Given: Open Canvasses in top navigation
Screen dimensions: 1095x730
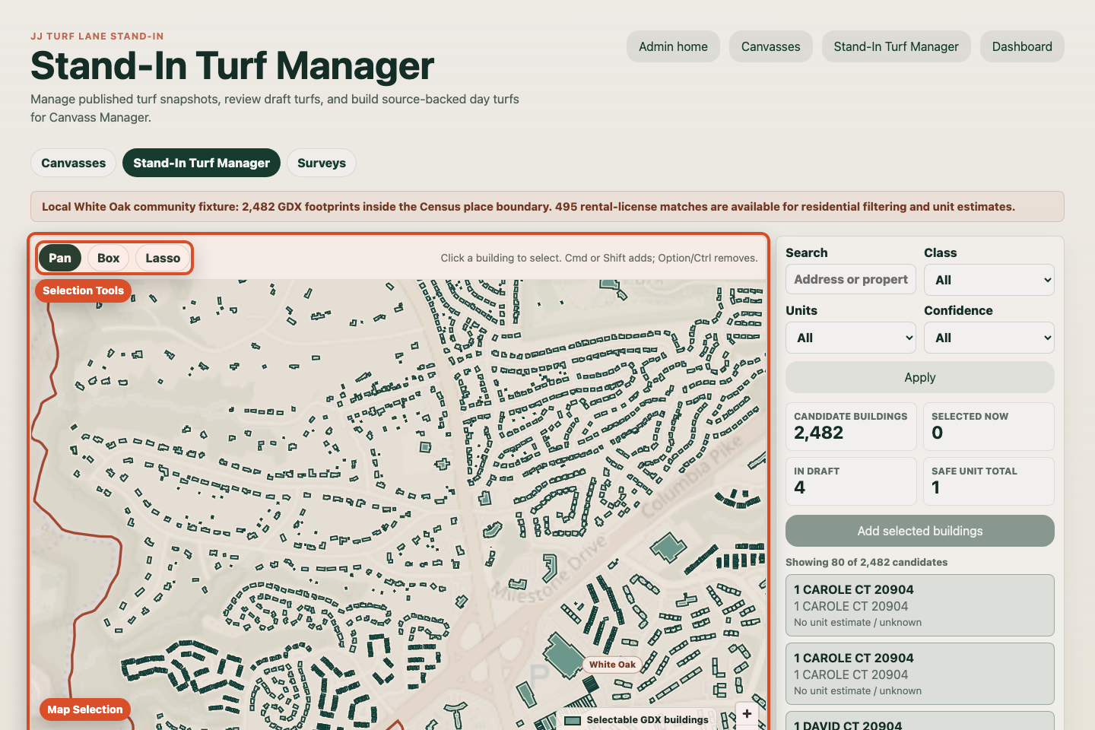Looking at the screenshot, I should click(x=771, y=46).
